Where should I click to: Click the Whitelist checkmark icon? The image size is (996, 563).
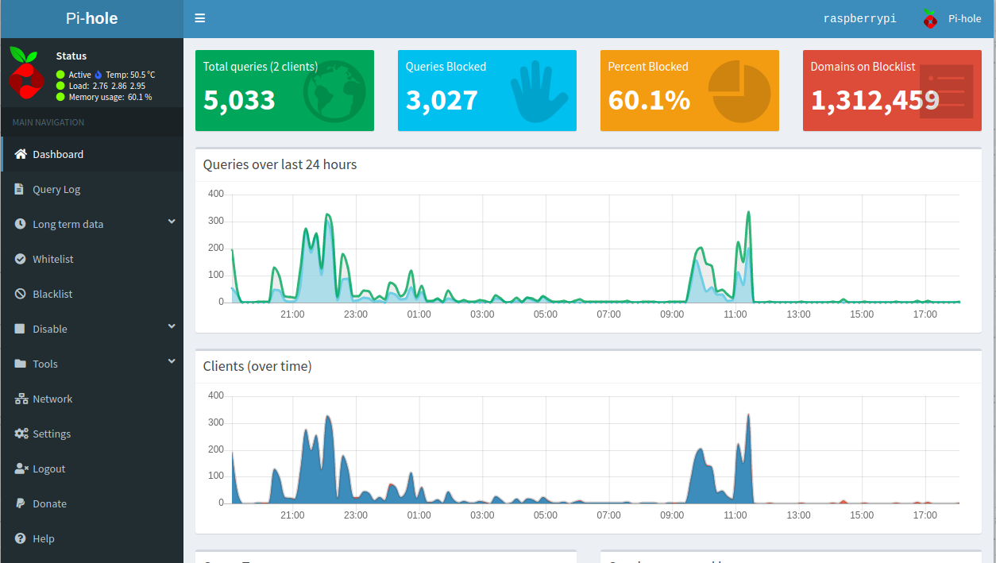pos(20,259)
